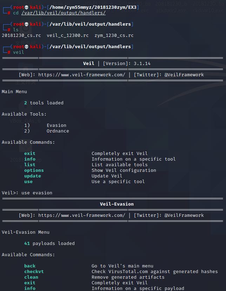Image resolution: width=226 pixels, height=291 pixels.
Task: Click the 20181230_cs.rc file name
Action: pos(21,35)
